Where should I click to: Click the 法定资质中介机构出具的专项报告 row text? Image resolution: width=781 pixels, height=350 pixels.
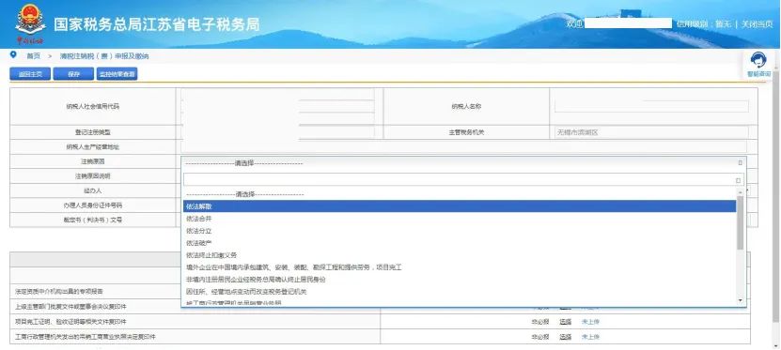click(59, 291)
